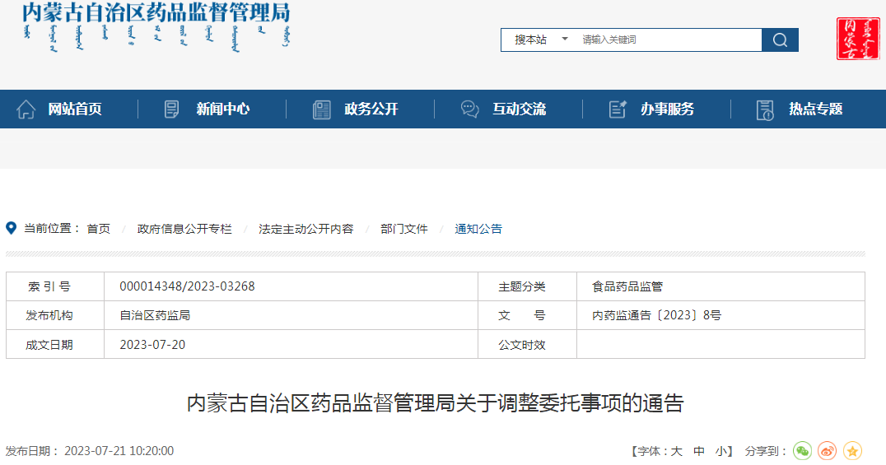886x465 pixels.
Task: Share to WeChat via green icon
Action: click(802, 451)
